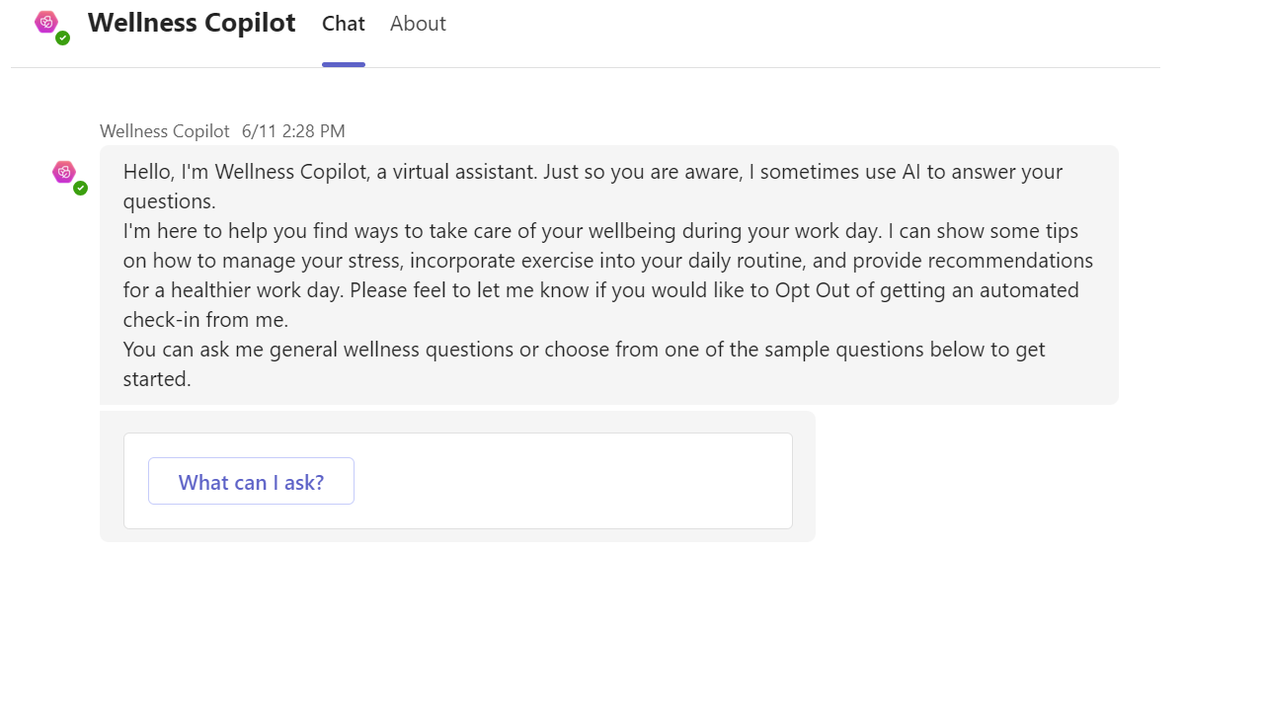Image resolution: width=1264 pixels, height=711 pixels.
Task: Open the Chat tab
Action: coord(344,24)
